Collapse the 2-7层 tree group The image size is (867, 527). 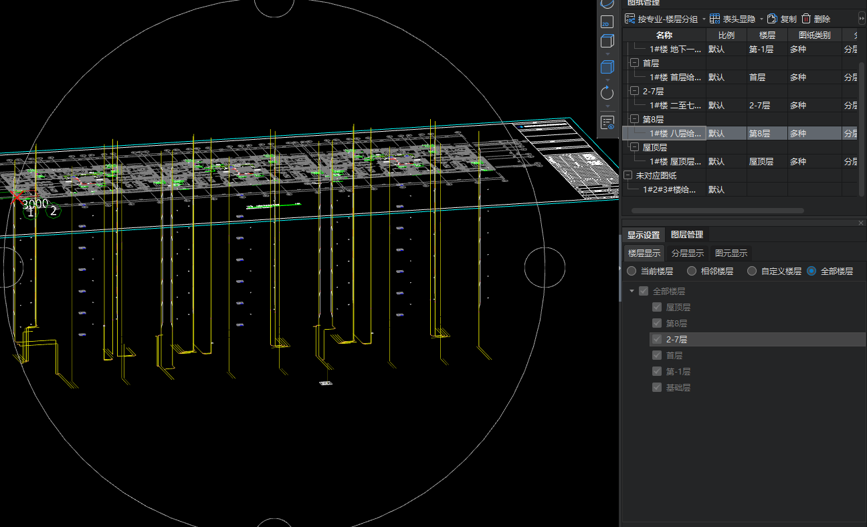634,91
